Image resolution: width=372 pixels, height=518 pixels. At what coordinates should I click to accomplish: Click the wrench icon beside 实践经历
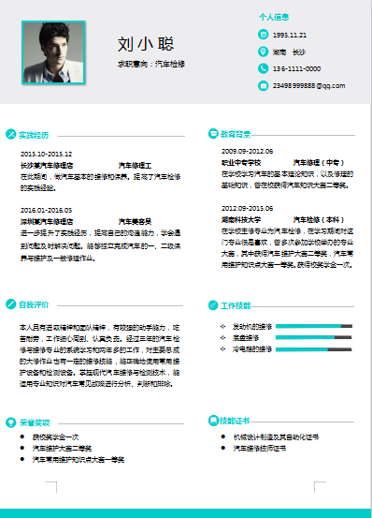point(11,134)
